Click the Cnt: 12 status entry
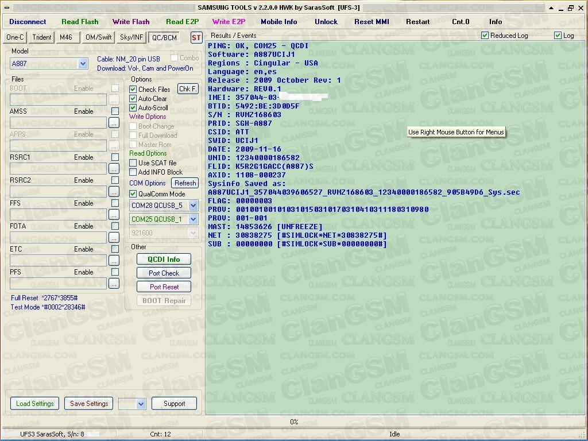The width and height of the screenshot is (588, 441). (161, 434)
